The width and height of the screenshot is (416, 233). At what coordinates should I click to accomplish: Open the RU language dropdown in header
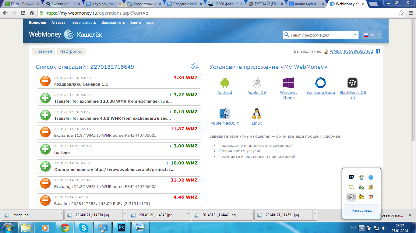click(x=372, y=35)
